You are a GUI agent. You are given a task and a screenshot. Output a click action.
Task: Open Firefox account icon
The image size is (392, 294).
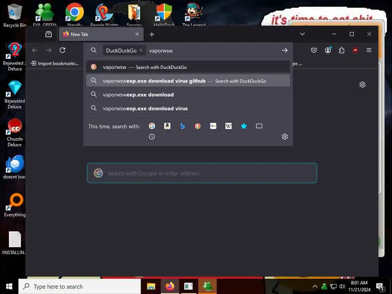pos(328,50)
